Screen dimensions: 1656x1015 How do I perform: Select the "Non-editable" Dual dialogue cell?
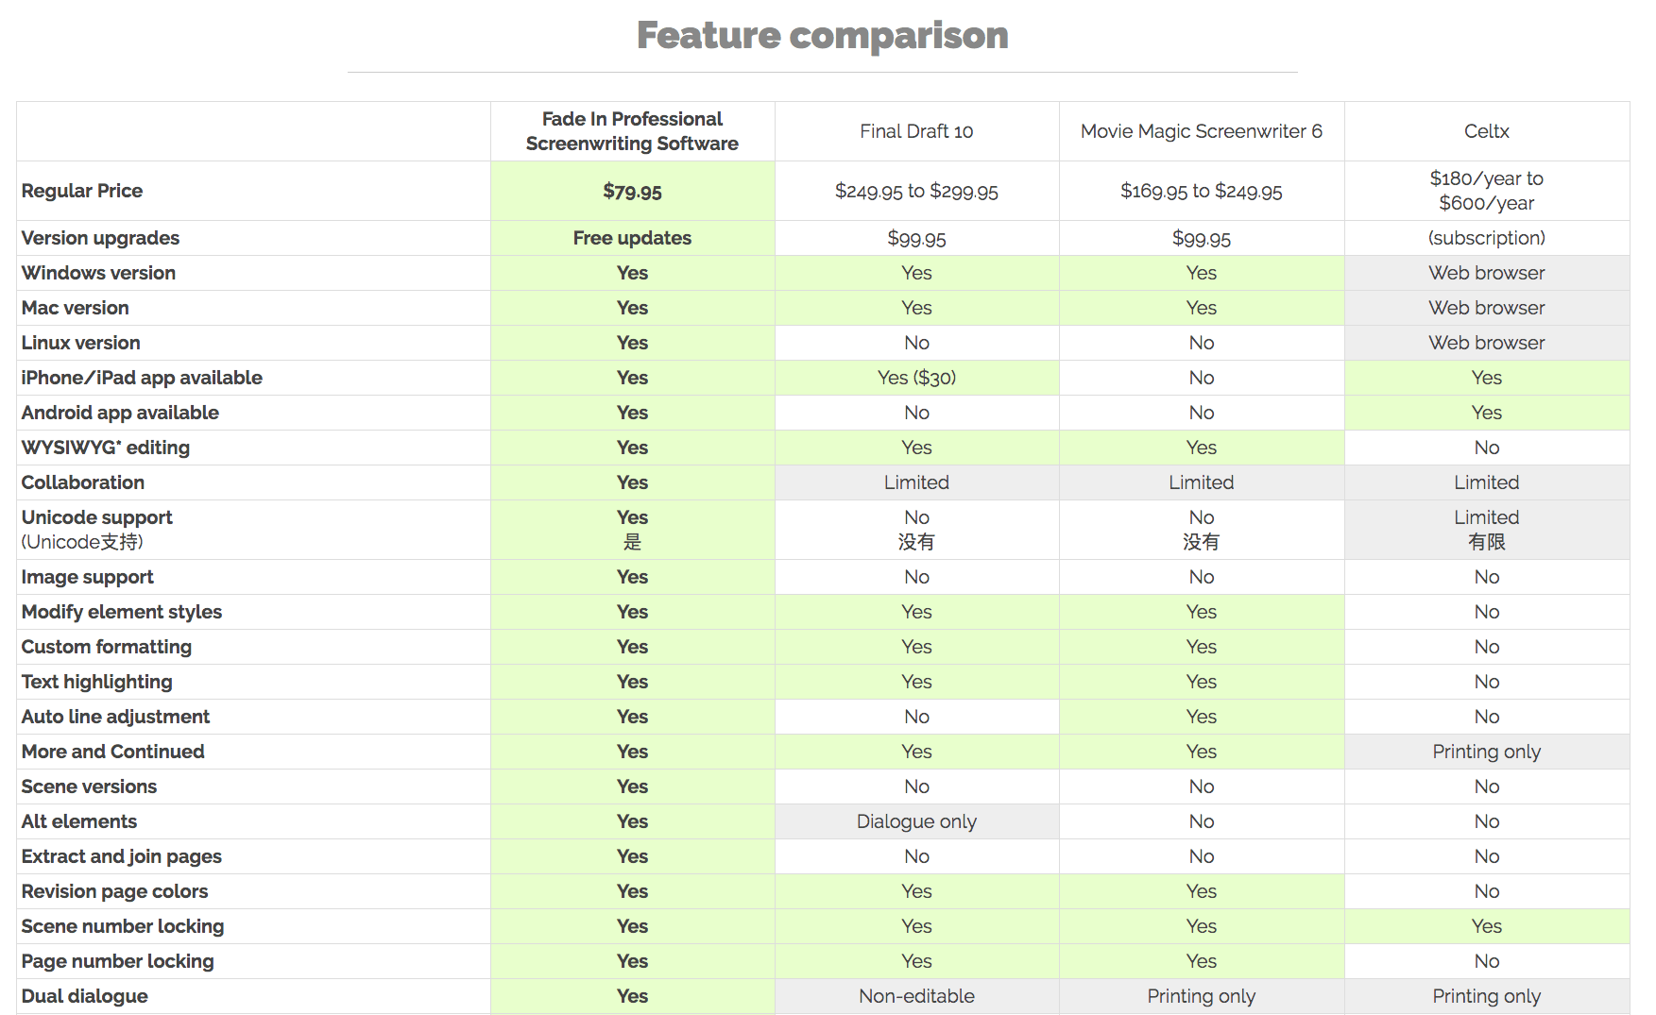coord(916,996)
